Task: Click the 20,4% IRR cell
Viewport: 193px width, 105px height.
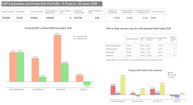Action: pyautogui.click(x=142, y=49)
